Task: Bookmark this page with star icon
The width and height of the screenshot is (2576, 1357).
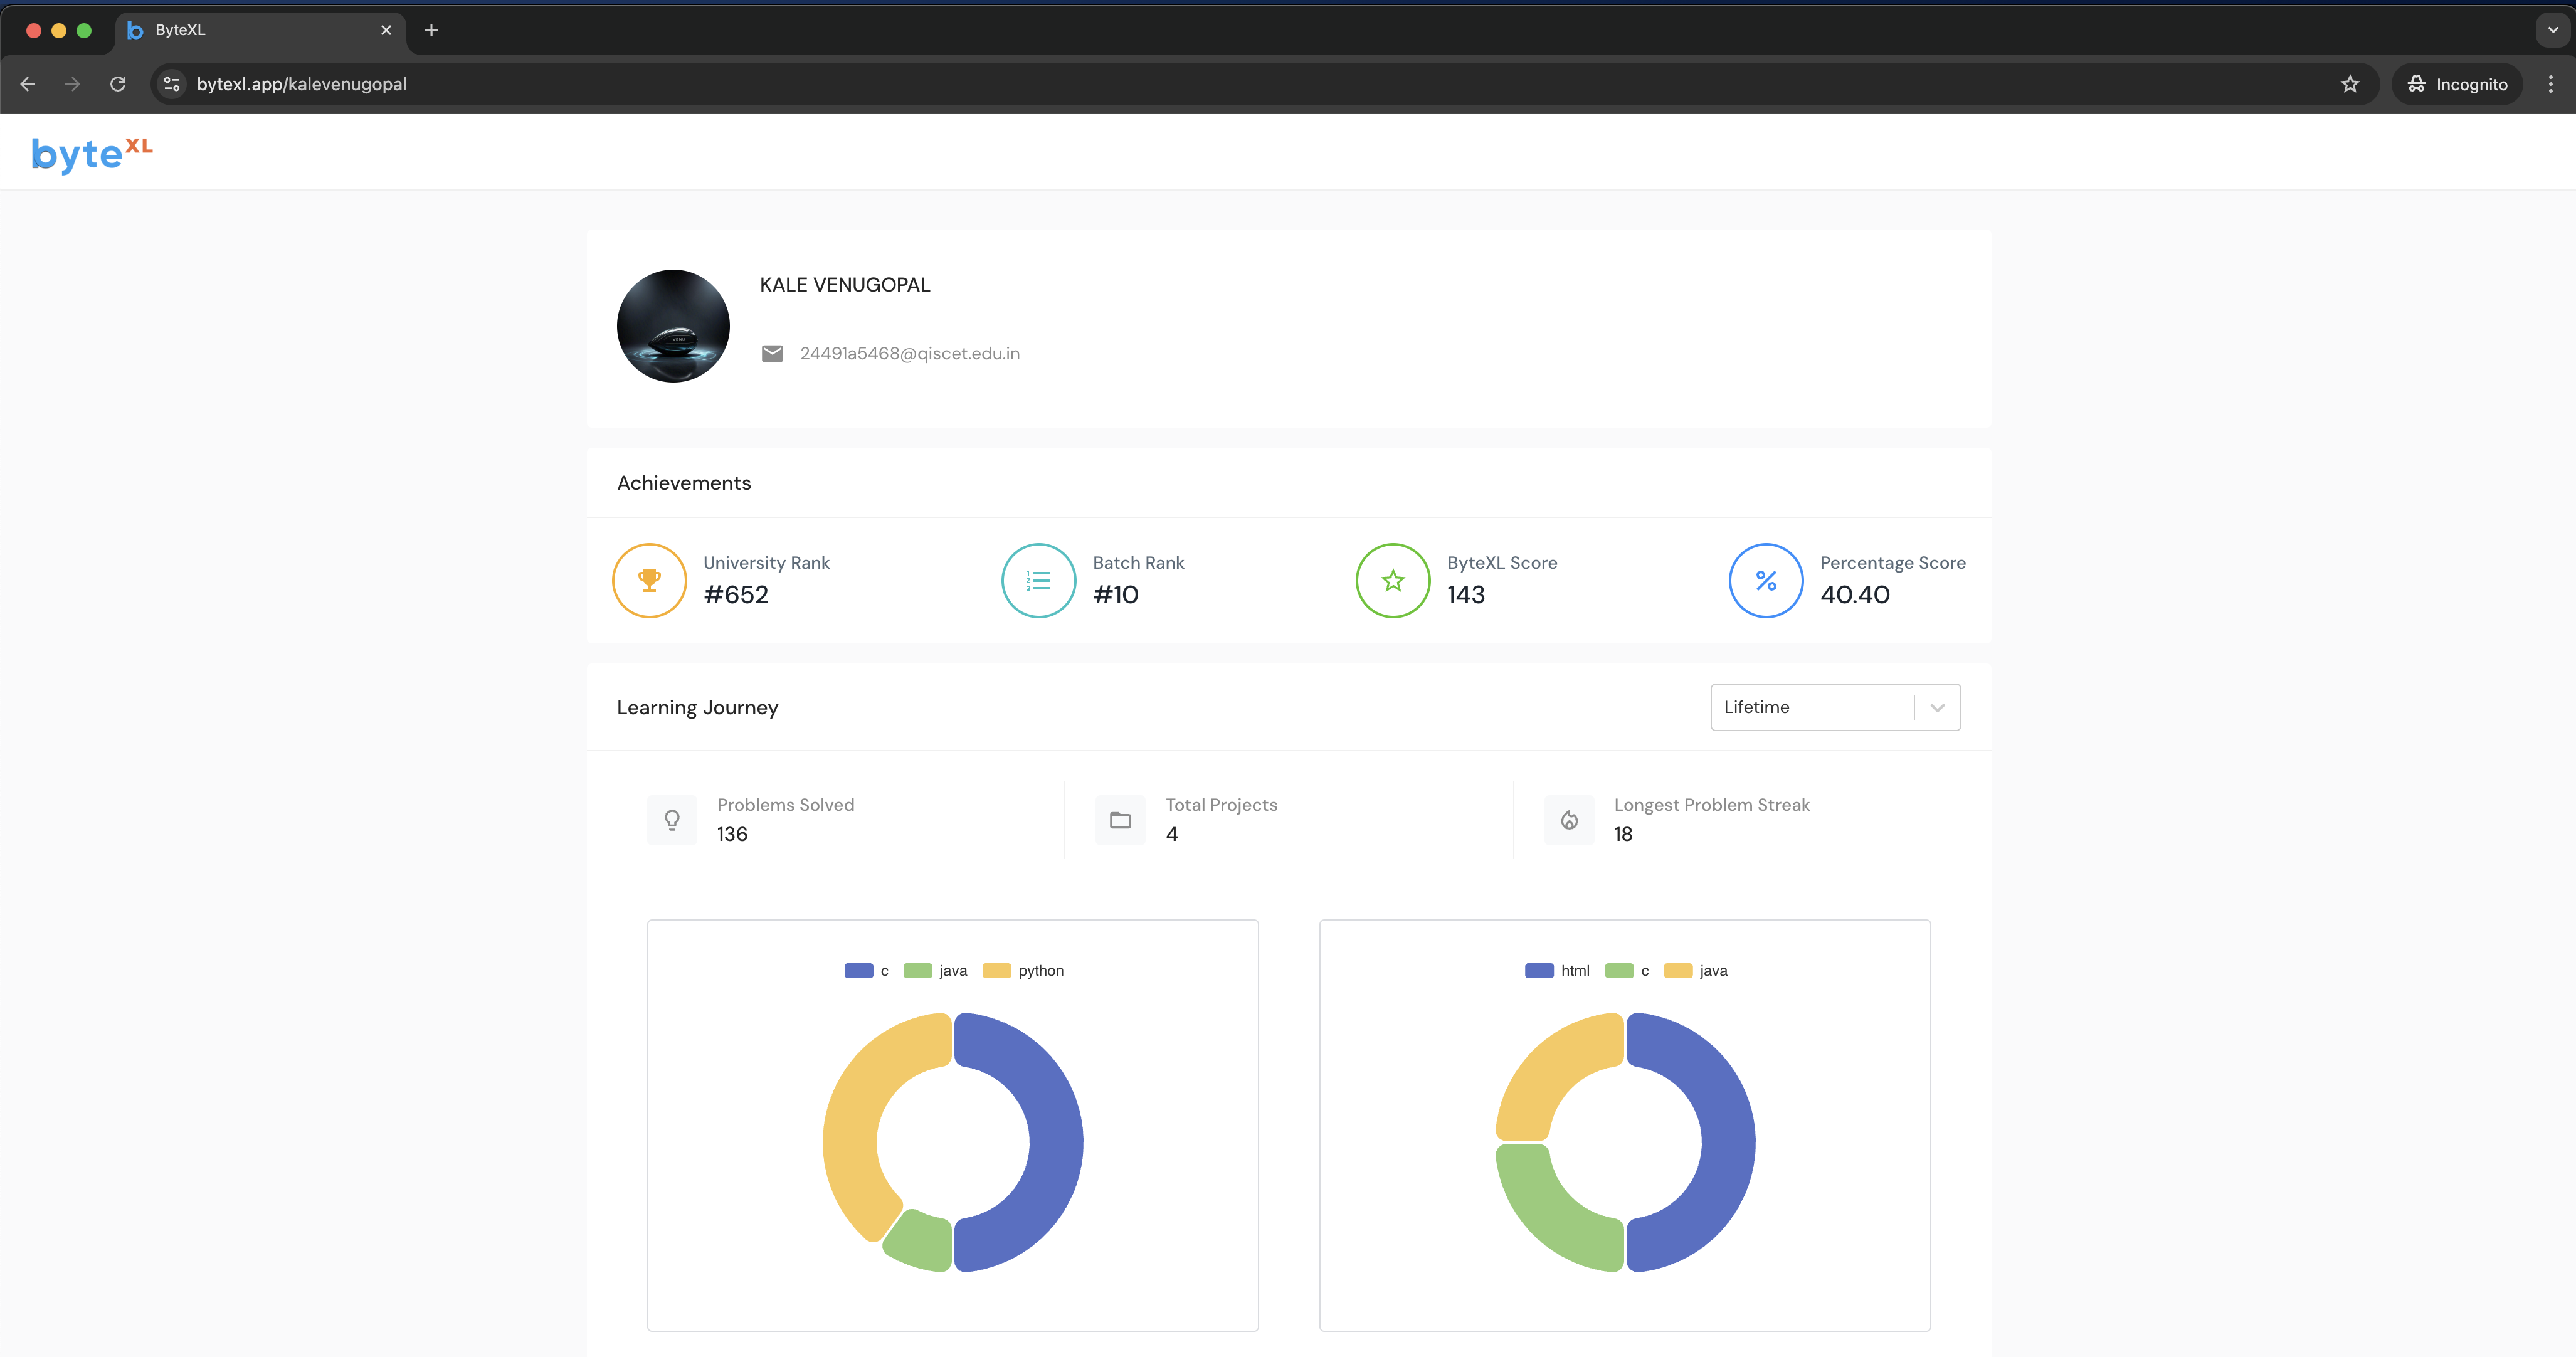Action: pyautogui.click(x=2349, y=84)
